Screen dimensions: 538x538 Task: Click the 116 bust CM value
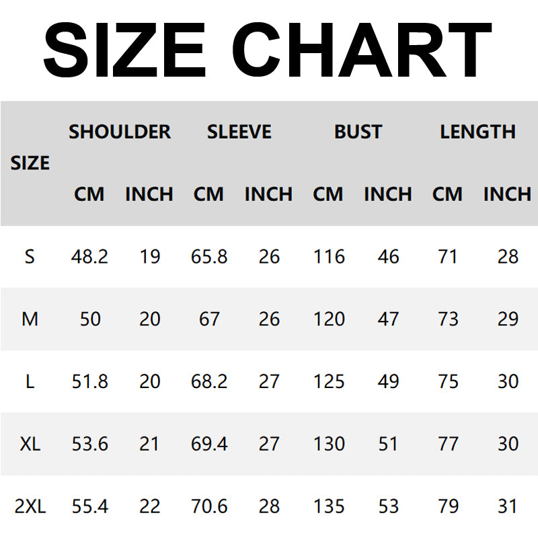(329, 256)
